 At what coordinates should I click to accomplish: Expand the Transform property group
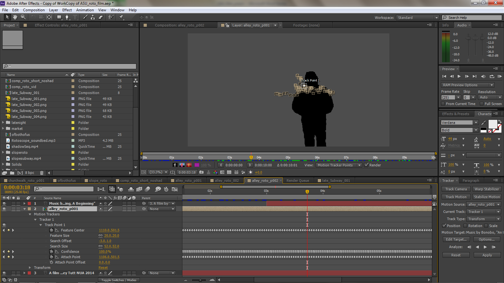click(30, 268)
